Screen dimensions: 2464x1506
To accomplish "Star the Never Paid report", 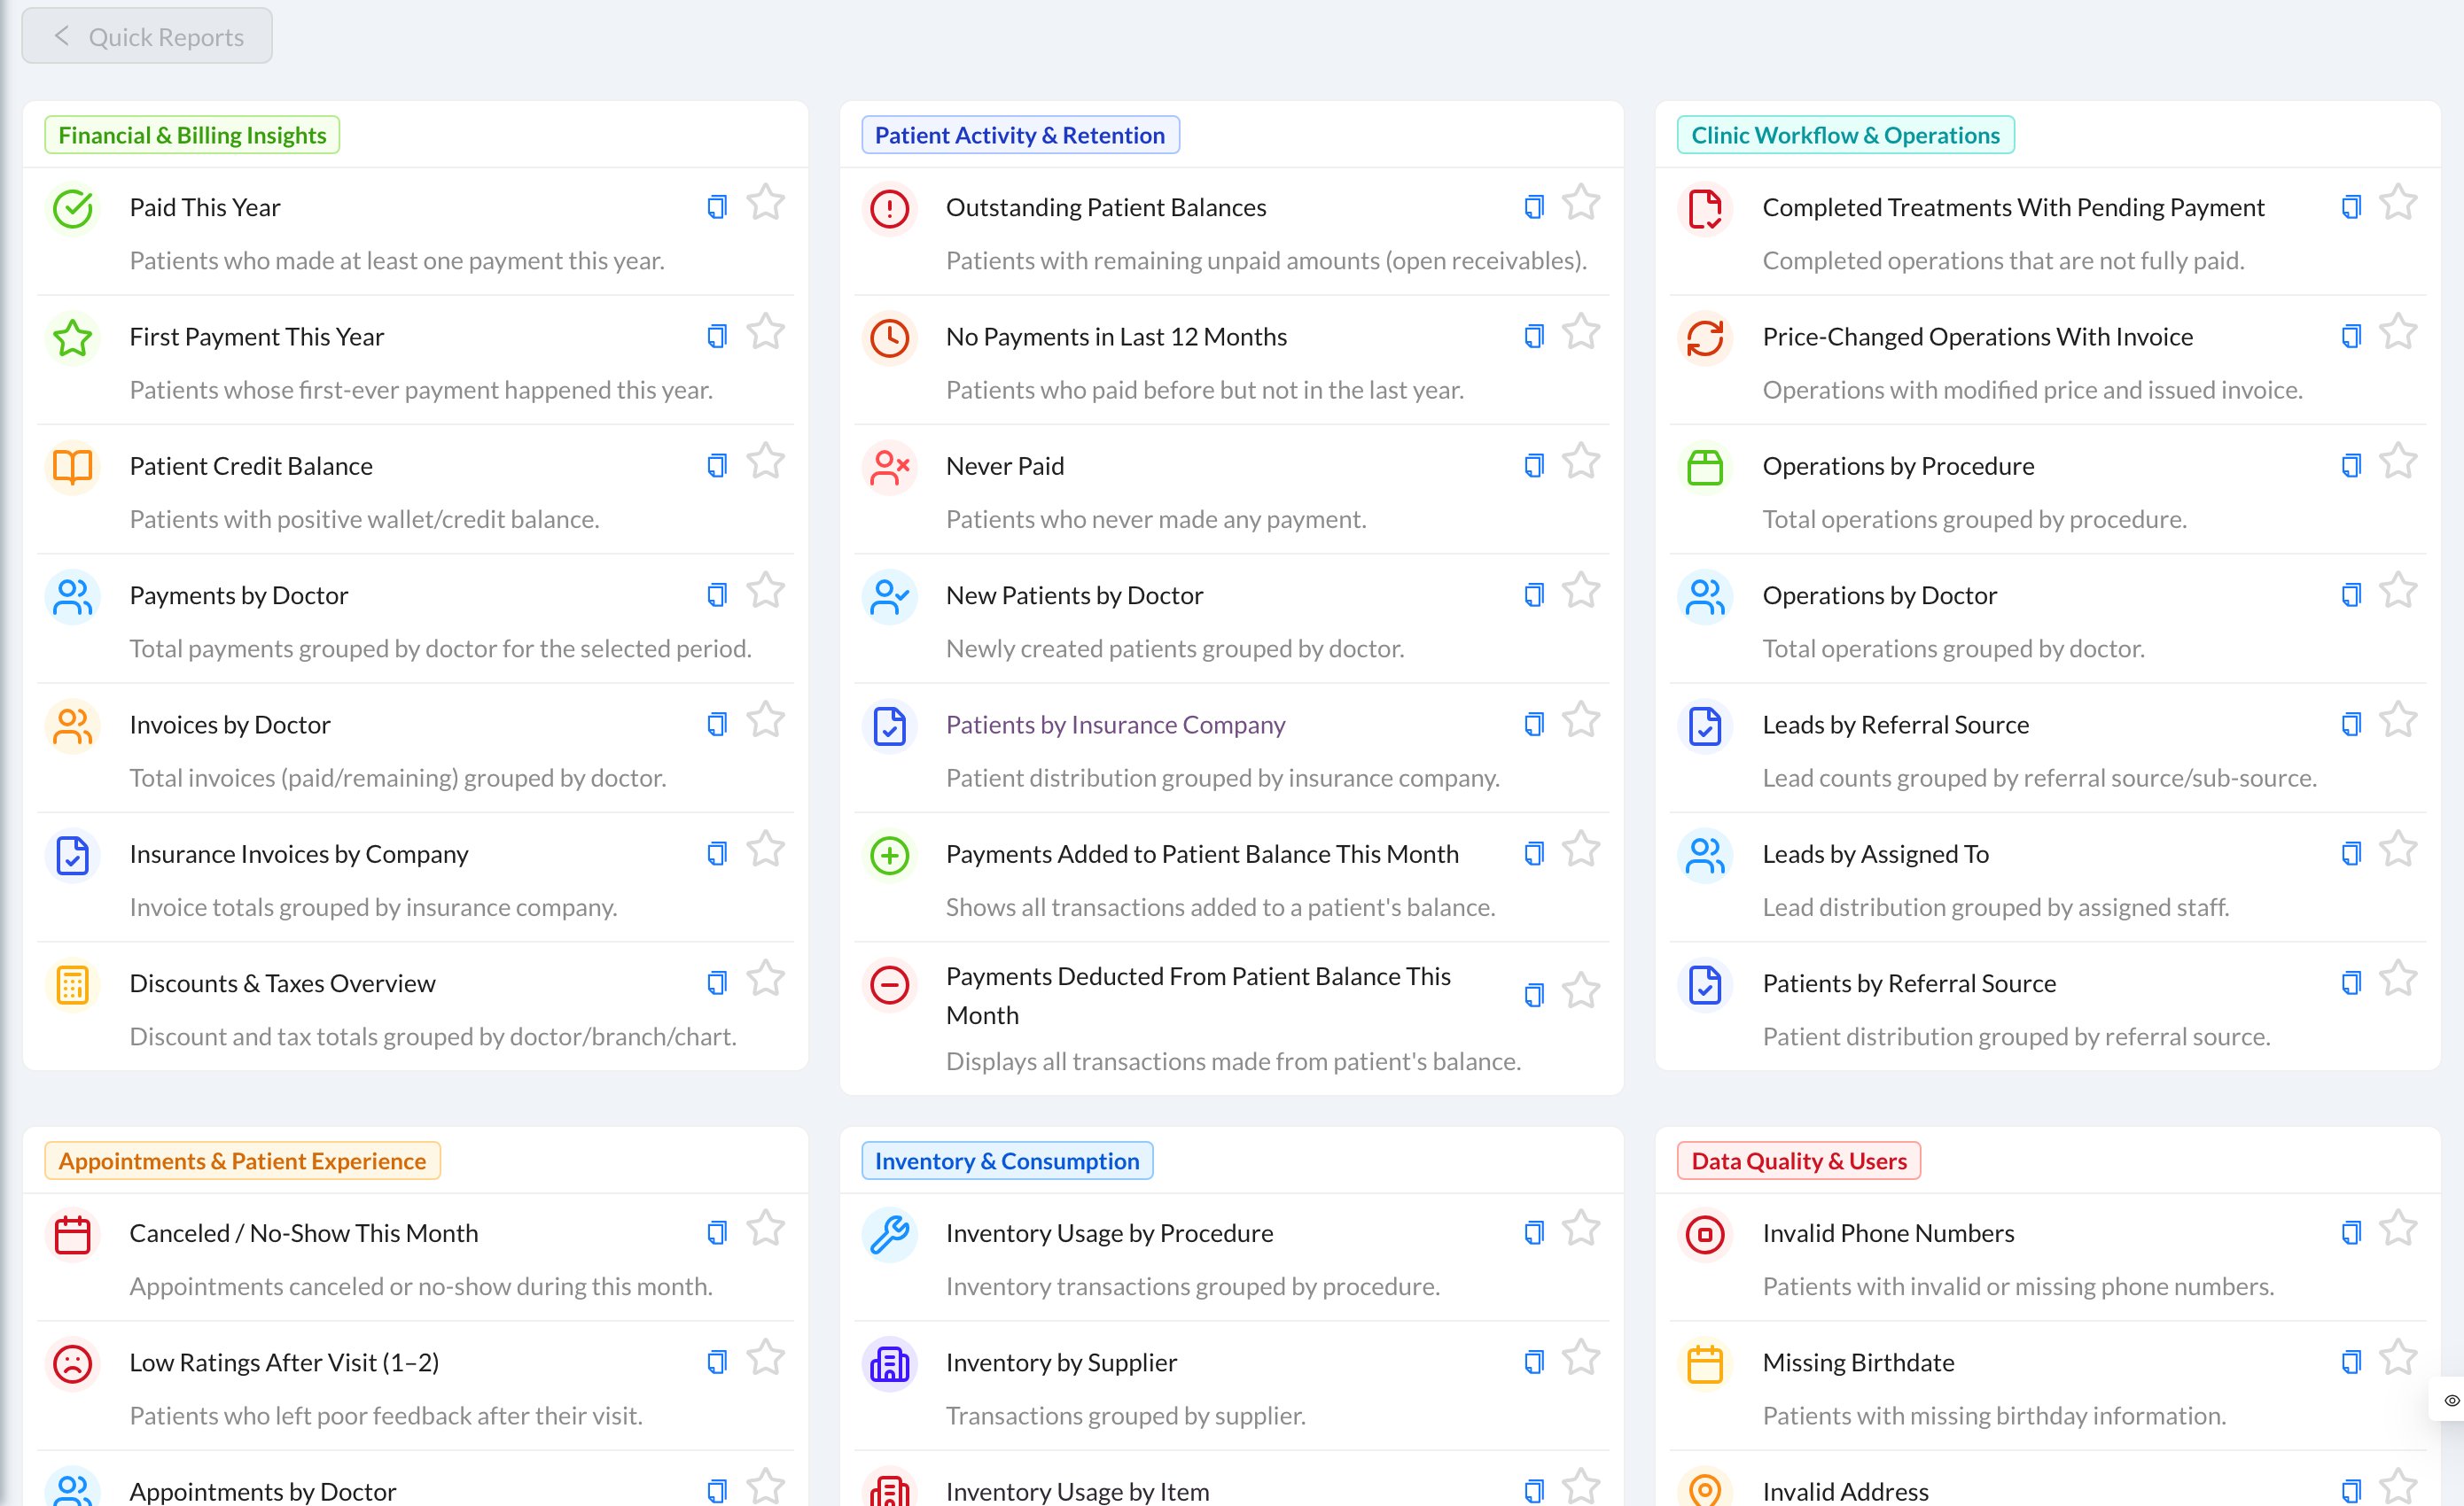I will coord(1581,462).
